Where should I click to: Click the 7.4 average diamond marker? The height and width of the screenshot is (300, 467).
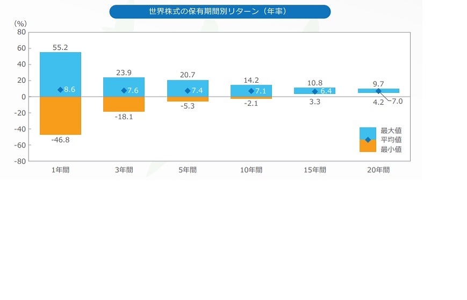click(188, 91)
